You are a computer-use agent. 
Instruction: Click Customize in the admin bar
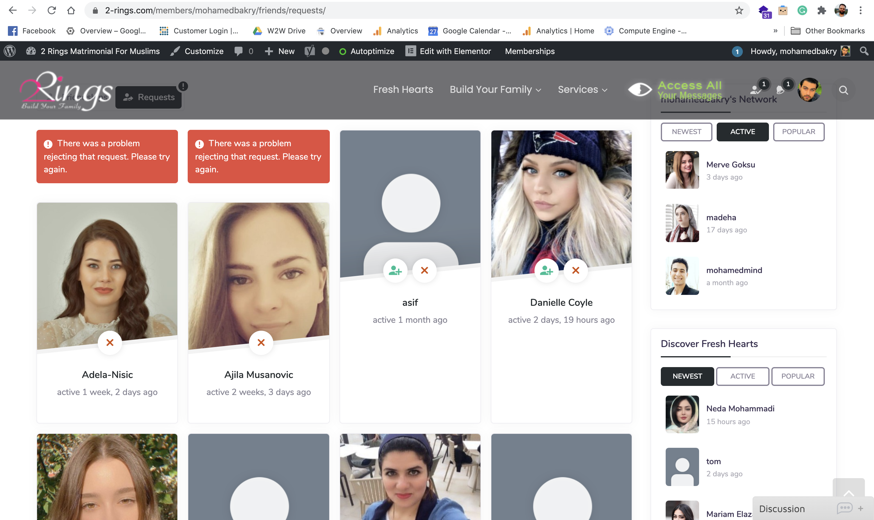pos(197,51)
